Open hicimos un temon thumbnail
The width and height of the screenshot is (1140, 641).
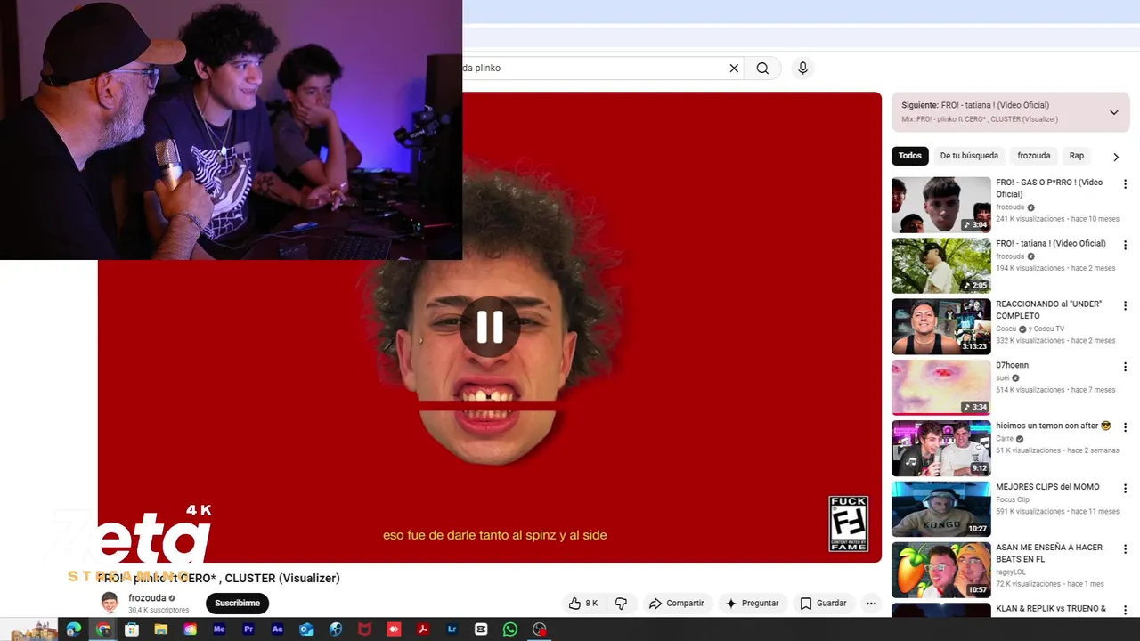tap(940, 448)
